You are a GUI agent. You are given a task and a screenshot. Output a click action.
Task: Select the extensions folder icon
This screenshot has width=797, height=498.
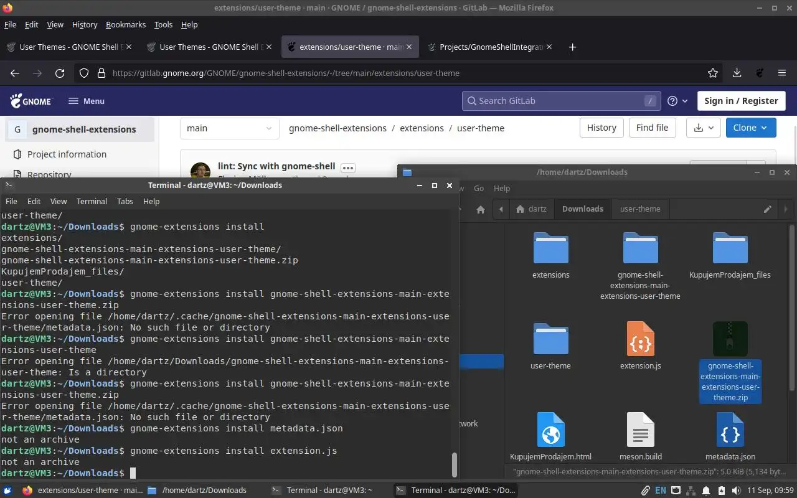[550, 248]
